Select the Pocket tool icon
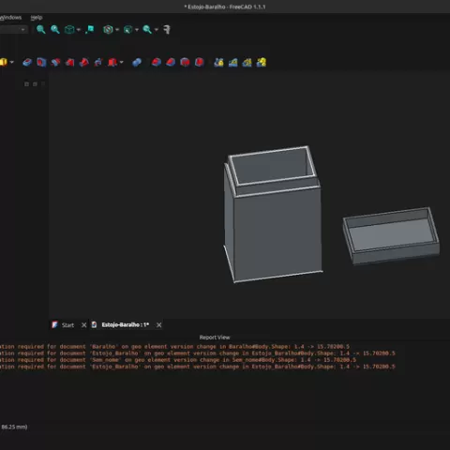450x450 pixels. (27, 62)
